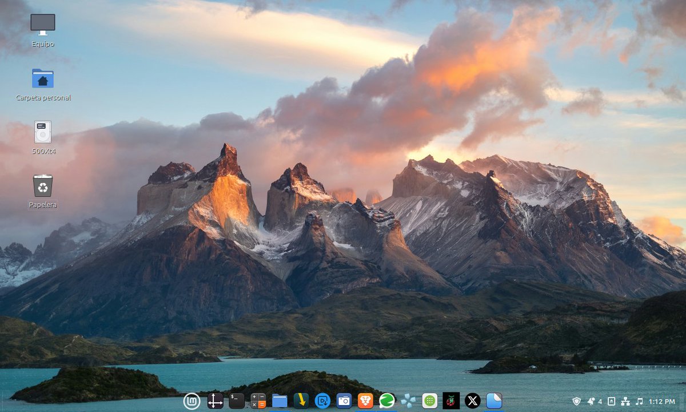The width and height of the screenshot is (686, 412).
Task: Click the removable media eject tray icon
Action: [x=611, y=401]
